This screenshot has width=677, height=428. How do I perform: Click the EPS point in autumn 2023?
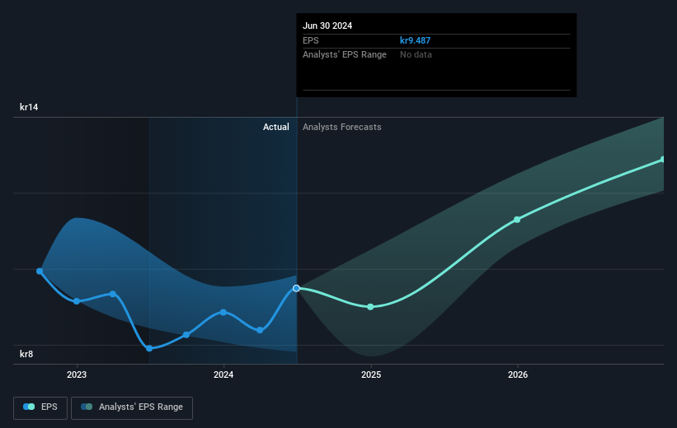[x=186, y=334]
